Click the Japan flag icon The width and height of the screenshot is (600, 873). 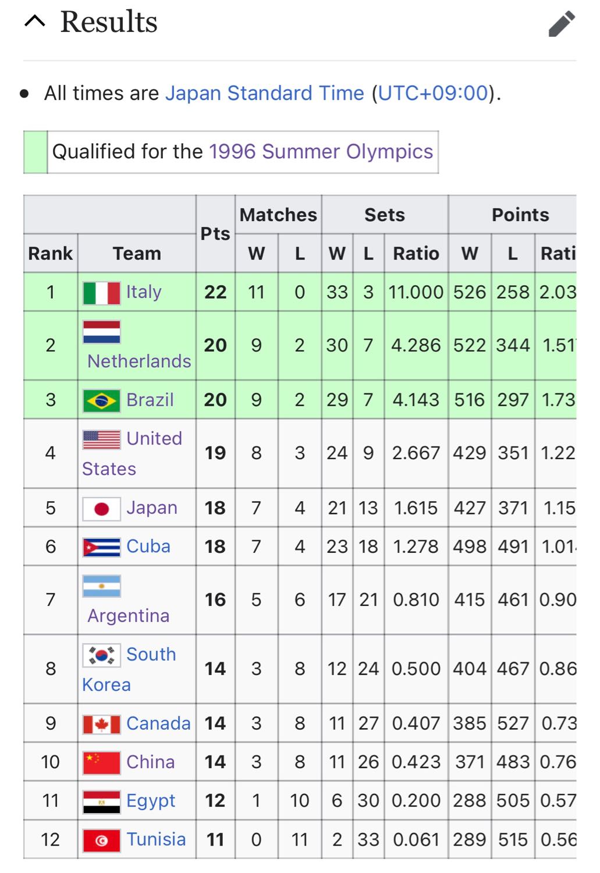[x=102, y=509]
